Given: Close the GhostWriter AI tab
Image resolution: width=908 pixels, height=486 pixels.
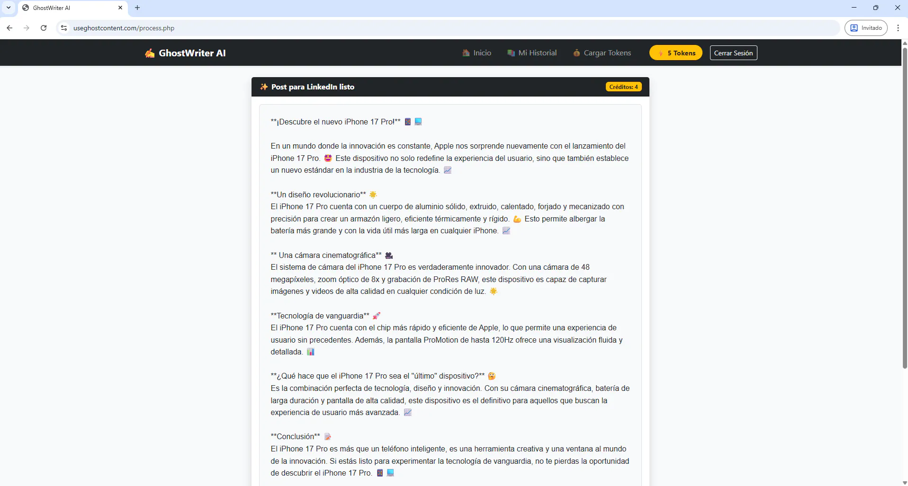Looking at the screenshot, I should 120,8.
